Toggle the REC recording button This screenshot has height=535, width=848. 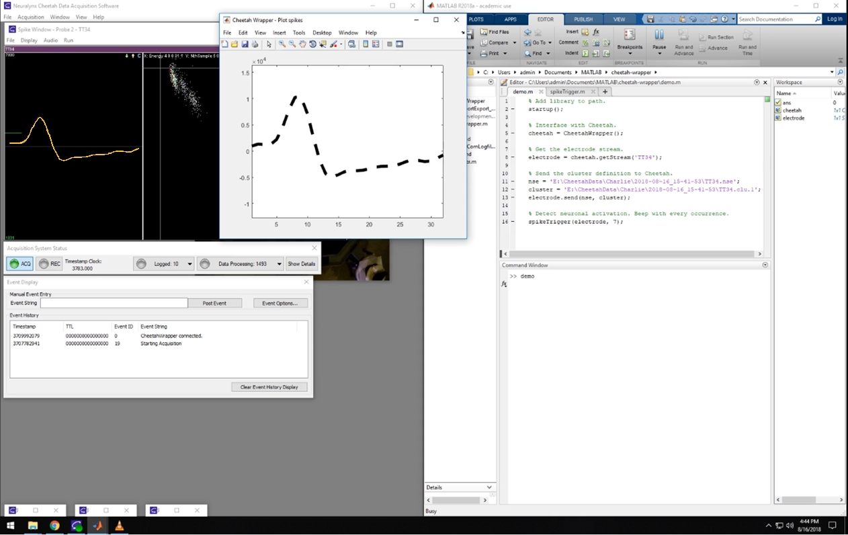[x=49, y=264]
